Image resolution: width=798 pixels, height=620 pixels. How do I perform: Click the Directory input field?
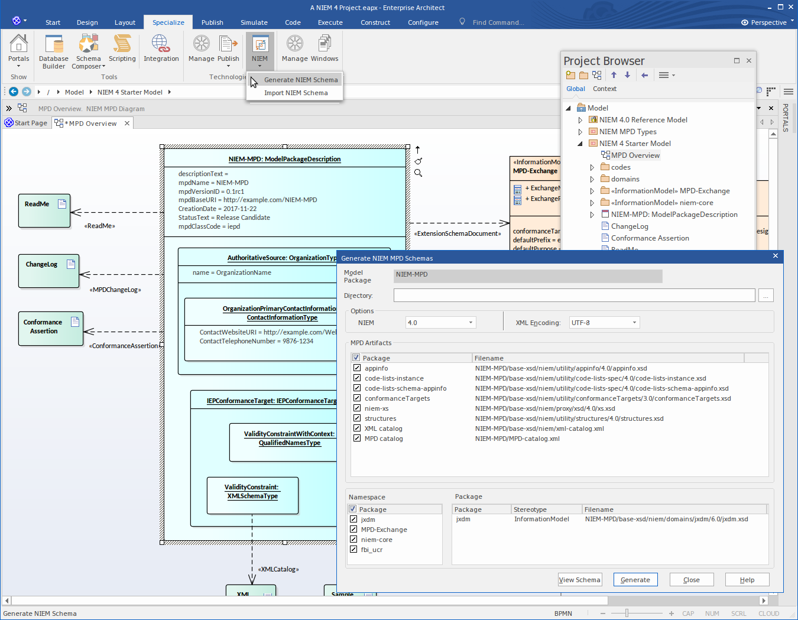[x=574, y=296]
